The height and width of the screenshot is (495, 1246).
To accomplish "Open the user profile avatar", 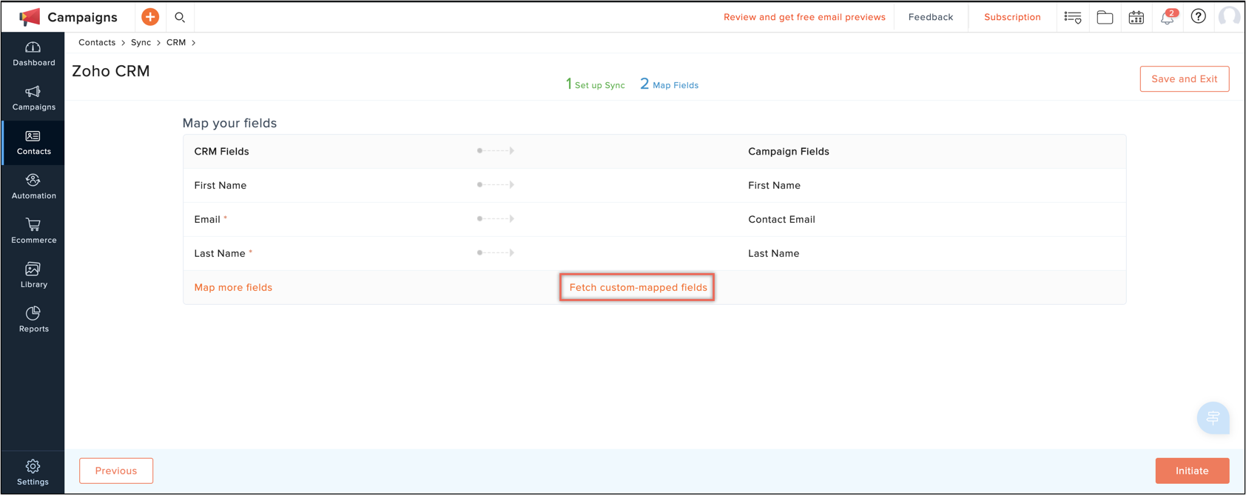I will pyautogui.click(x=1230, y=16).
